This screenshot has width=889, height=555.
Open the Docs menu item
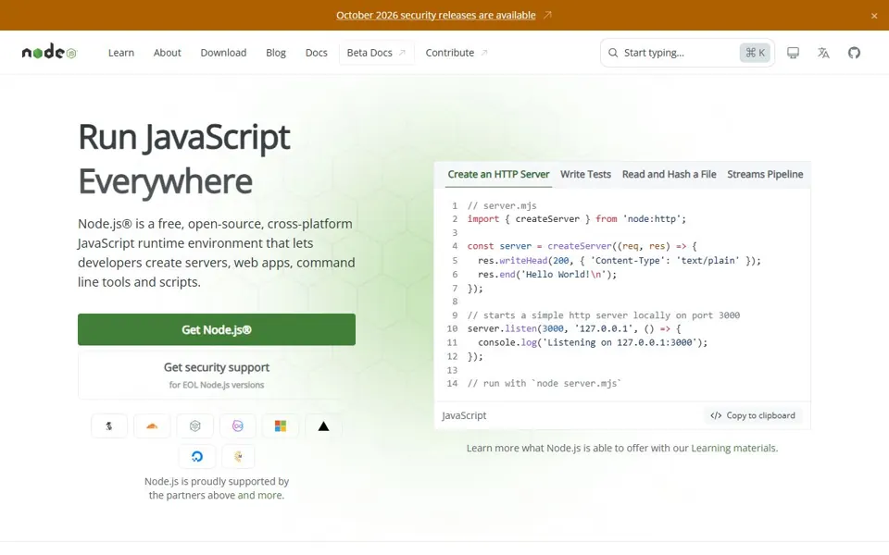317,53
